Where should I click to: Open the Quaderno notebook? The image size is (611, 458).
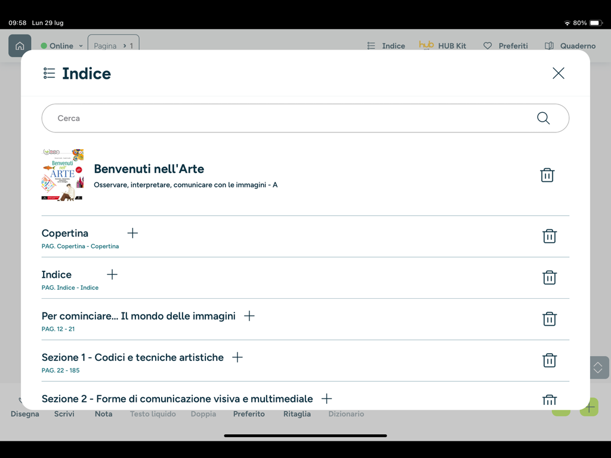coord(570,46)
